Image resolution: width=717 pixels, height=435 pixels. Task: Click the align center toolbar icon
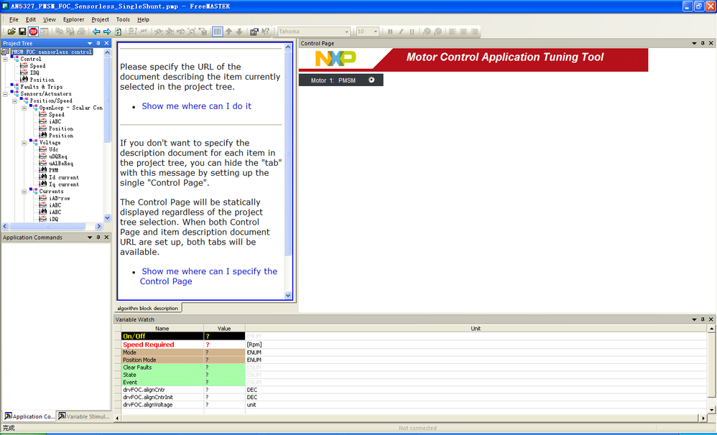pyautogui.click(x=463, y=32)
